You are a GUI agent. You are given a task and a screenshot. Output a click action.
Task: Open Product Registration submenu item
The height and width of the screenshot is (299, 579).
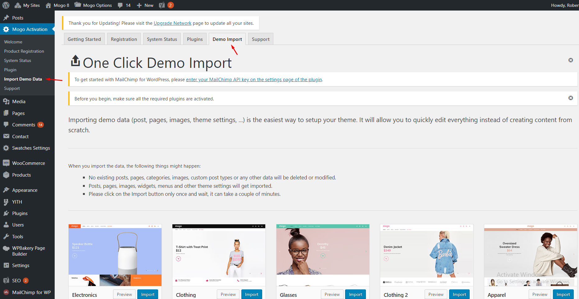click(24, 51)
